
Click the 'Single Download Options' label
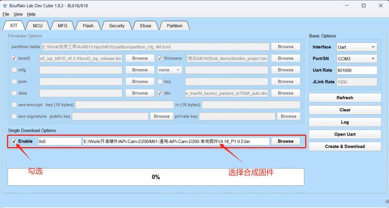coord(32,131)
